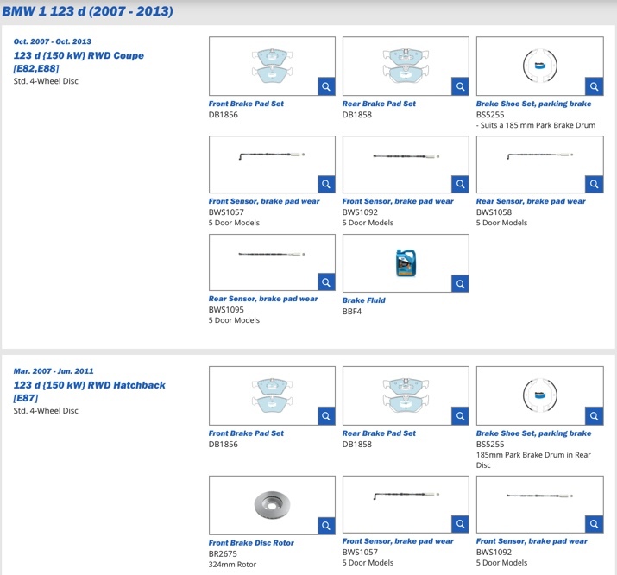Click magnifier on Front Brake Disc Rotor card
This screenshot has height=575, width=617.
326,526
